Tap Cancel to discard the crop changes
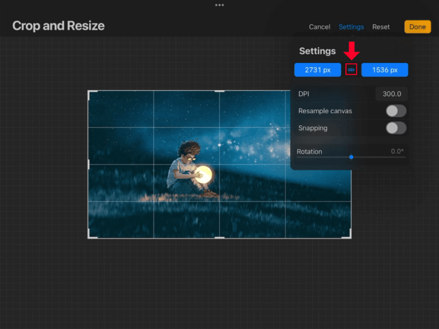Screen dimensions: 439x329 (320, 27)
